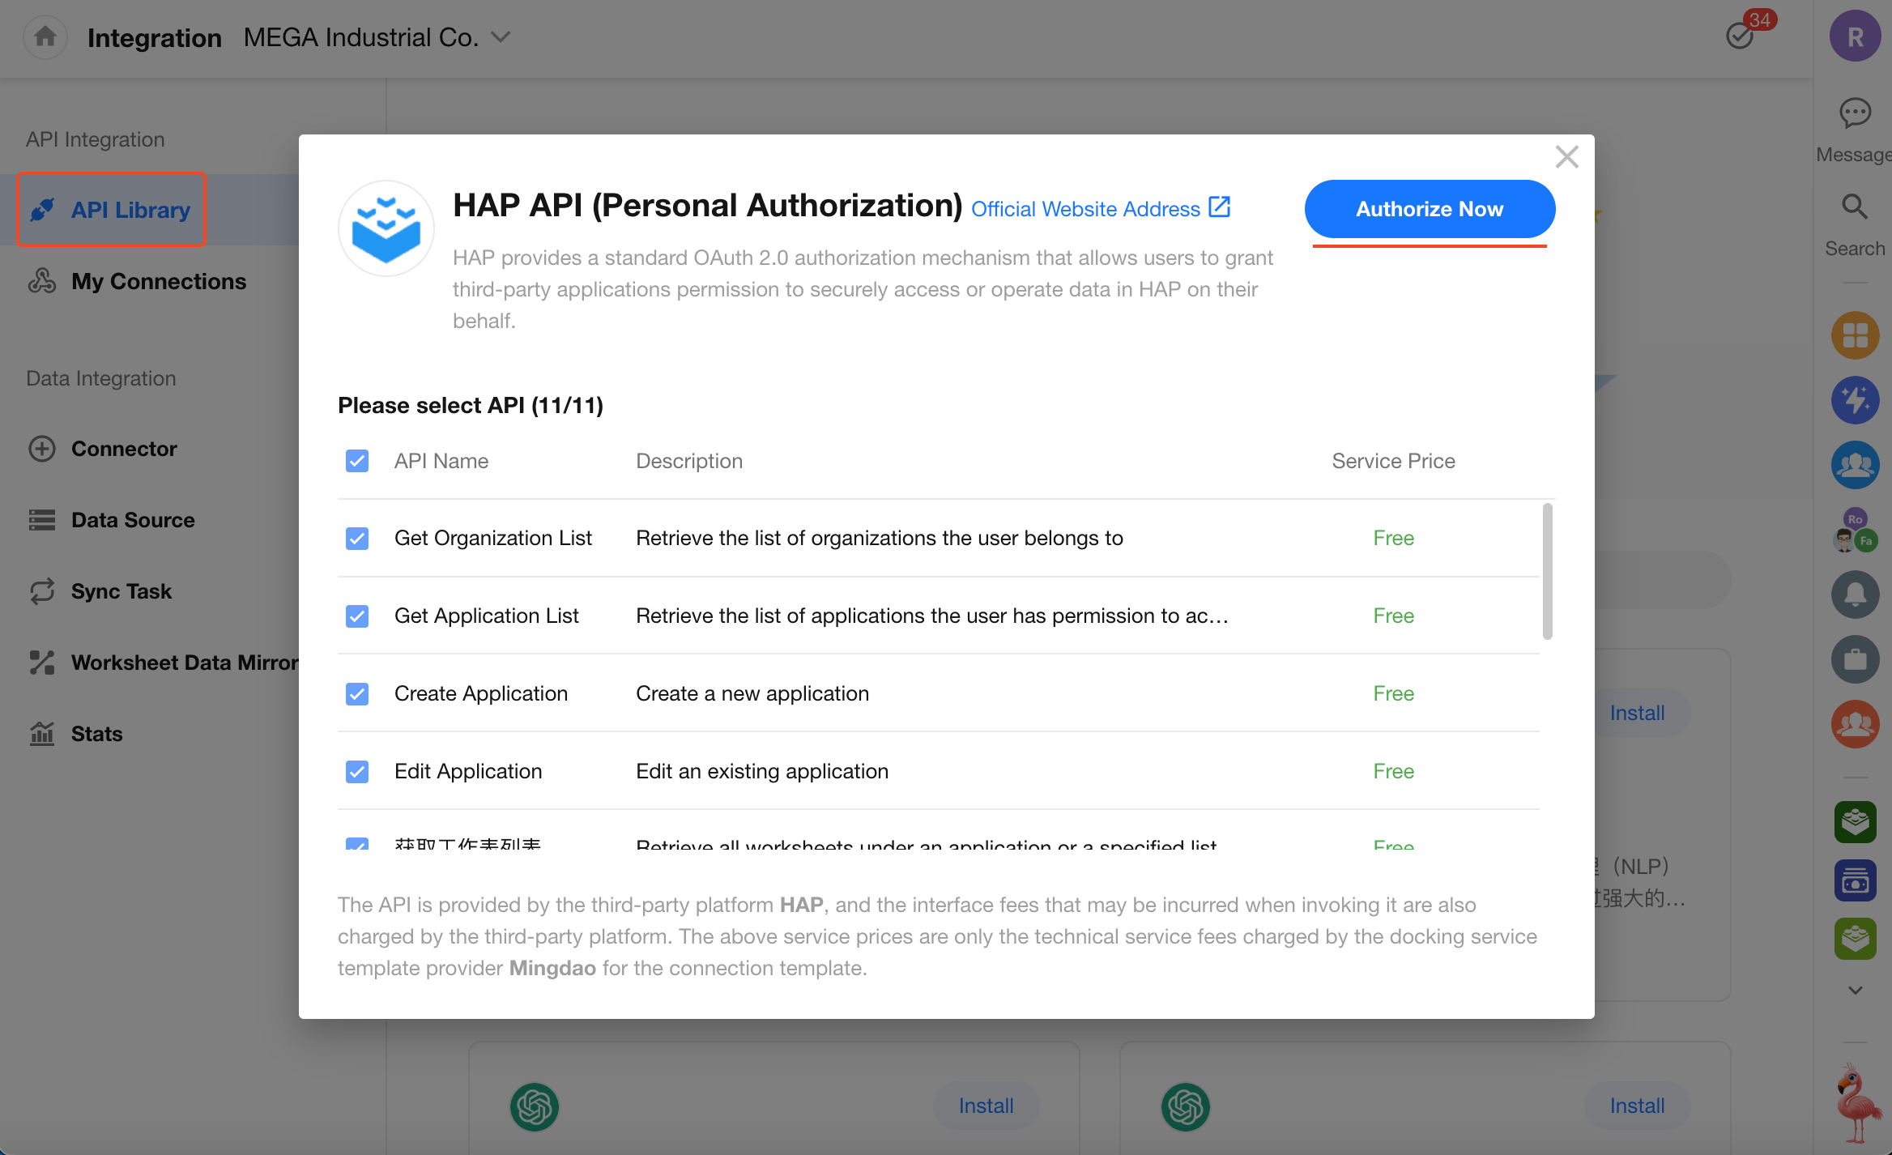Click the briefcase sidebar icon
Viewport: 1892px width, 1155px height.
(1854, 659)
